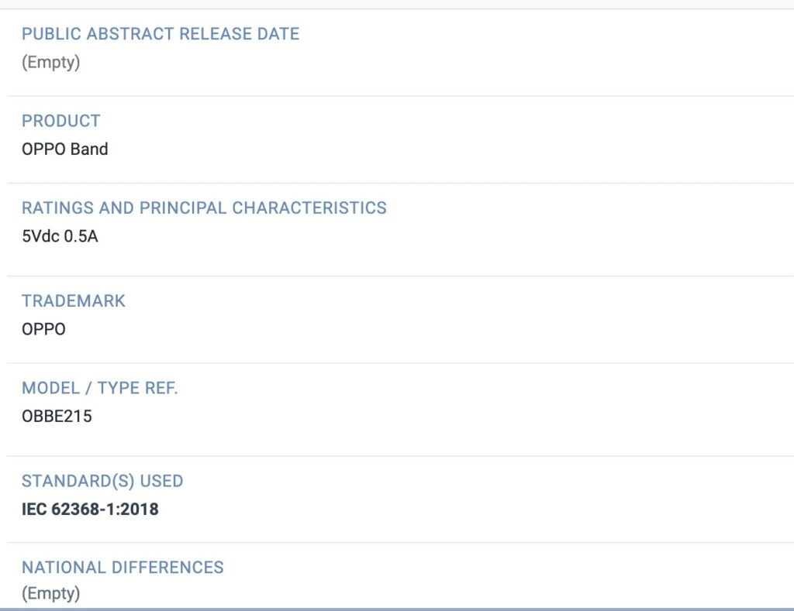Select the OBBE215 model number

[x=57, y=416]
